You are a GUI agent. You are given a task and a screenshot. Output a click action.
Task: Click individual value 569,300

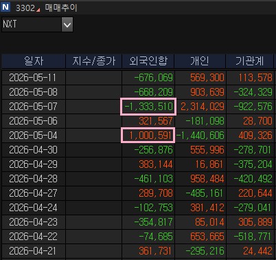pos(207,78)
